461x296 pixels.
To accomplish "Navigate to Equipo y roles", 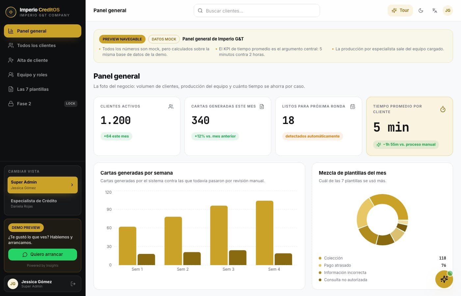I will point(42,75).
